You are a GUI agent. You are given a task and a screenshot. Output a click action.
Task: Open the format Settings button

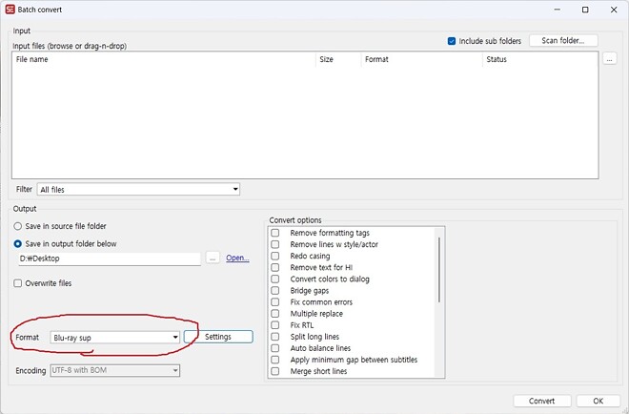click(218, 337)
